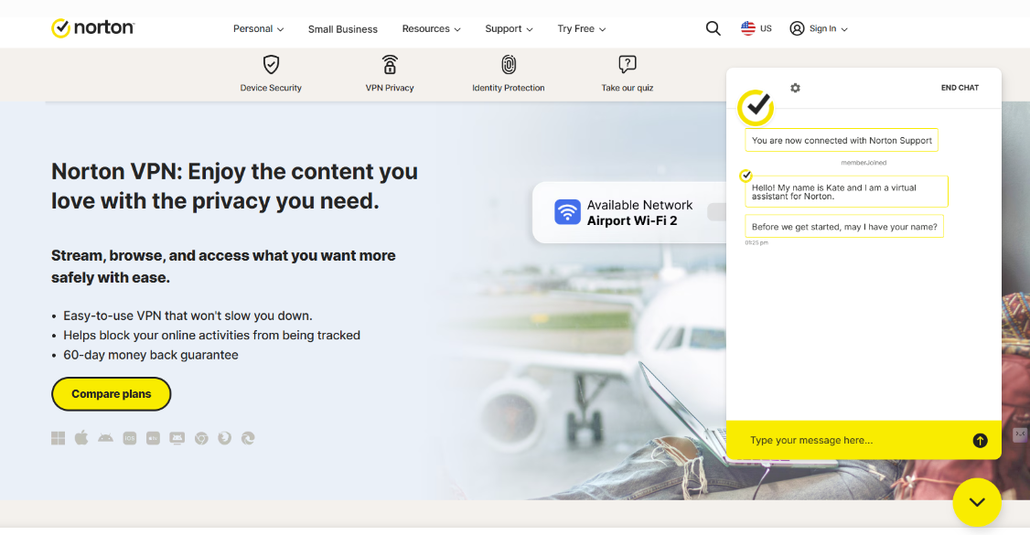Click the Android TV platform icon
Image resolution: width=1030 pixels, height=535 pixels.
point(177,438)
